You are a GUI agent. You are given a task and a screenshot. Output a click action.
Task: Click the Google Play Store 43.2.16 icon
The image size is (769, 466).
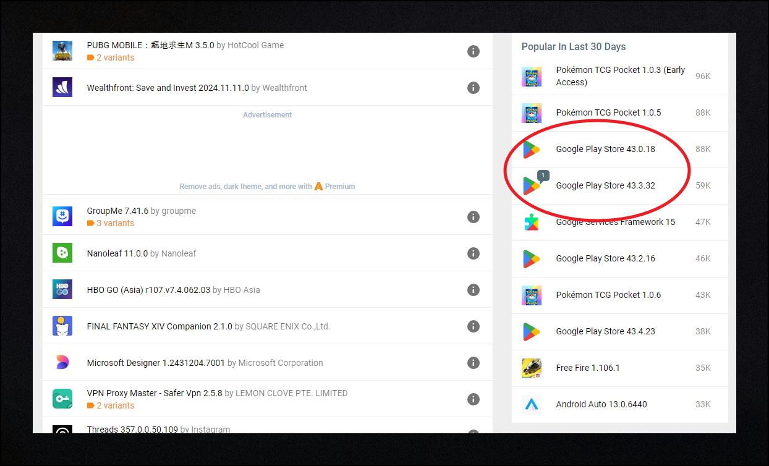click(x=532, y=259)
